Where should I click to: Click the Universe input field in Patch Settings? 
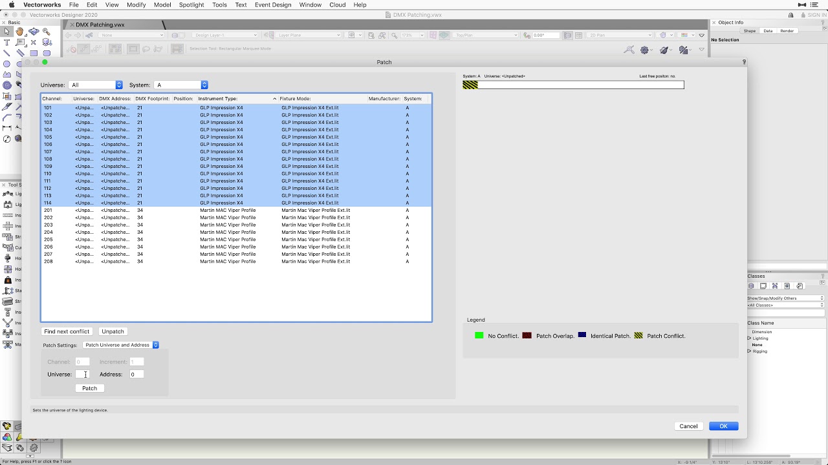pos(82,374)
